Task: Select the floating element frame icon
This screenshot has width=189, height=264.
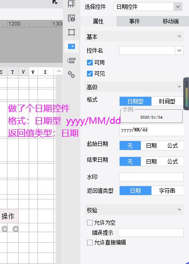Action: [x=71, y=32]
